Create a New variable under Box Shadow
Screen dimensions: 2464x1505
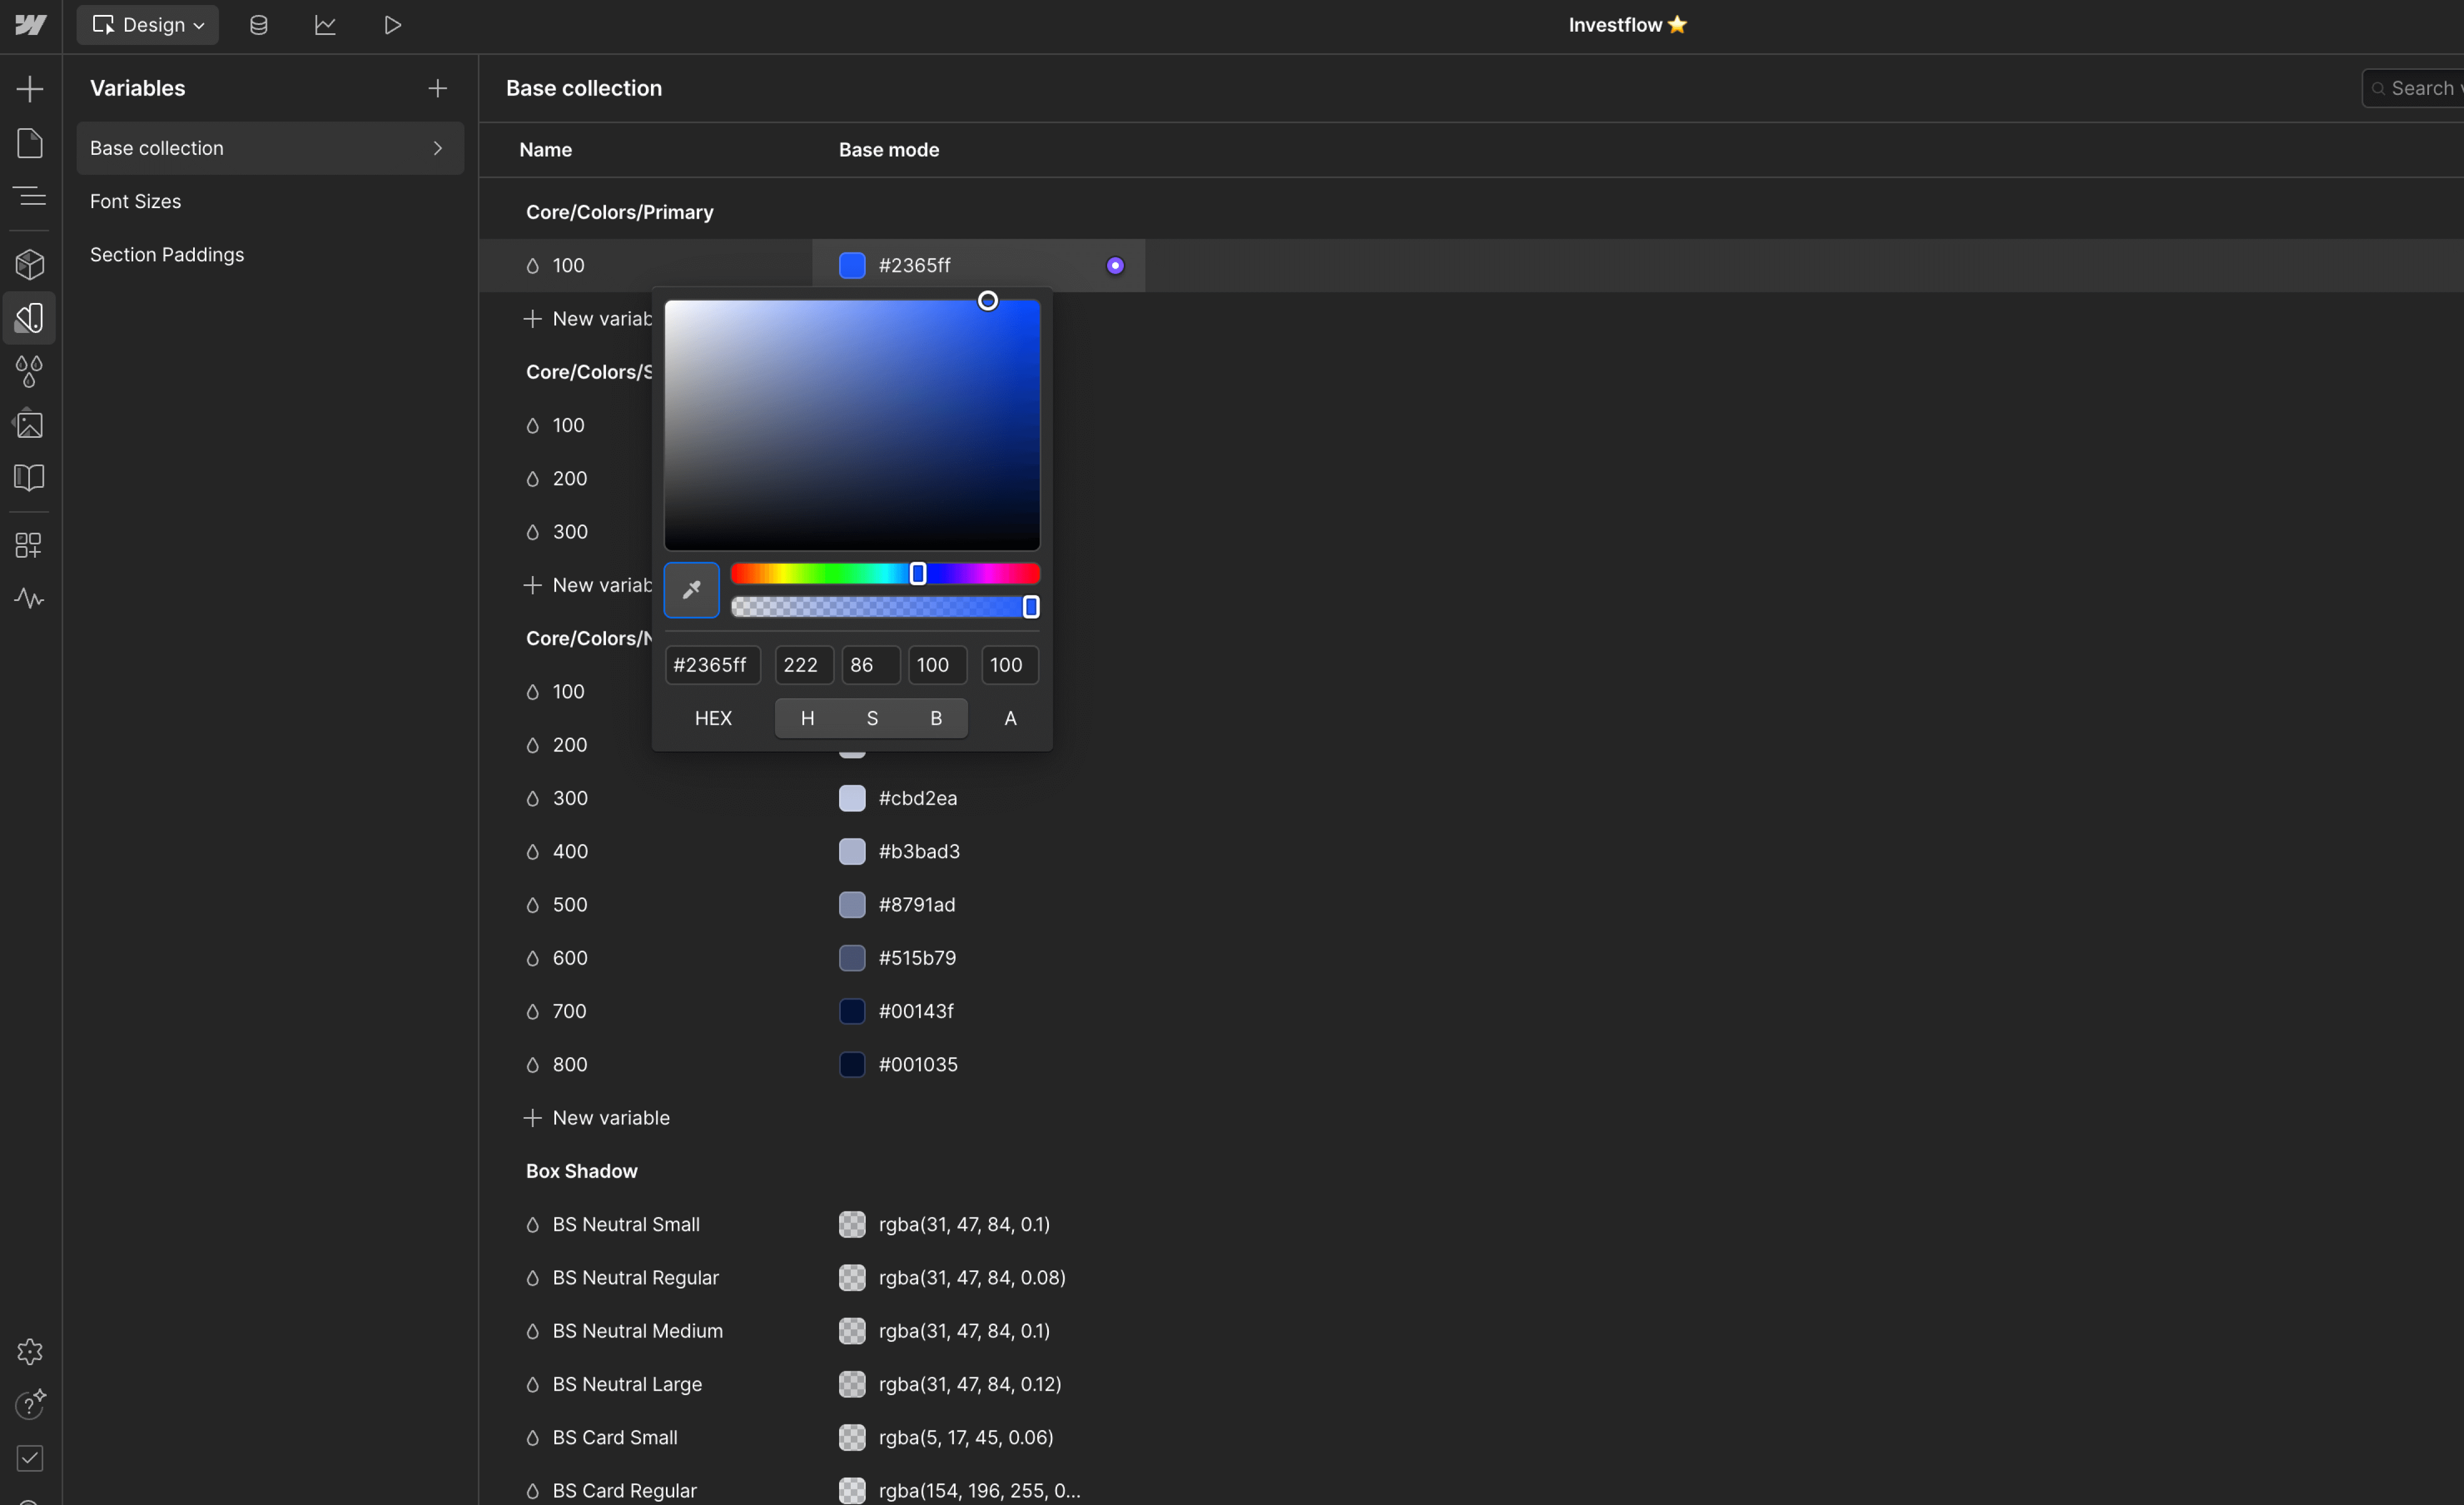pos(611,1117)
